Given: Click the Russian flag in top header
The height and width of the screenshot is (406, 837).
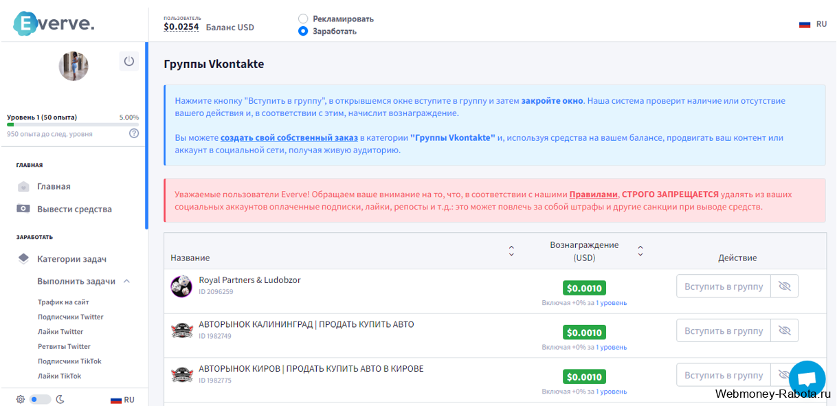Looking at the screenshot, I should click(805, 24).
